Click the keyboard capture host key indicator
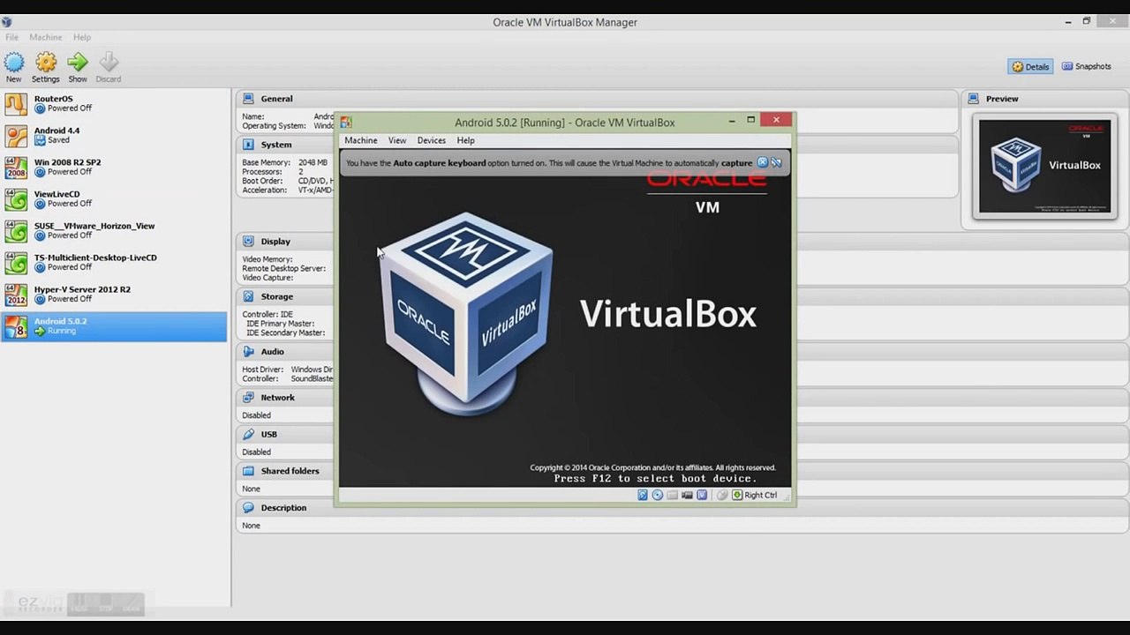The width and height of the screenshot is (1130, 635). [737, 495]
